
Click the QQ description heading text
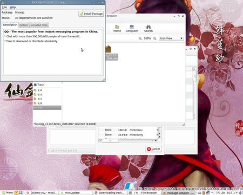pos(51,31)
